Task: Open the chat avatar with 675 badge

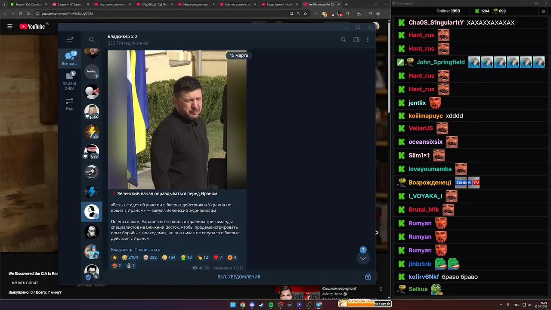Action: [92, 152]
